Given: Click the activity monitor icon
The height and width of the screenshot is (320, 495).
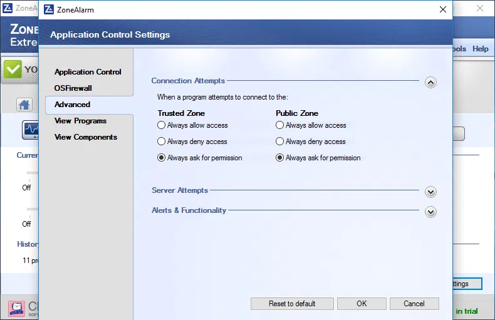Looking at the screenshot, I should 30,130.
